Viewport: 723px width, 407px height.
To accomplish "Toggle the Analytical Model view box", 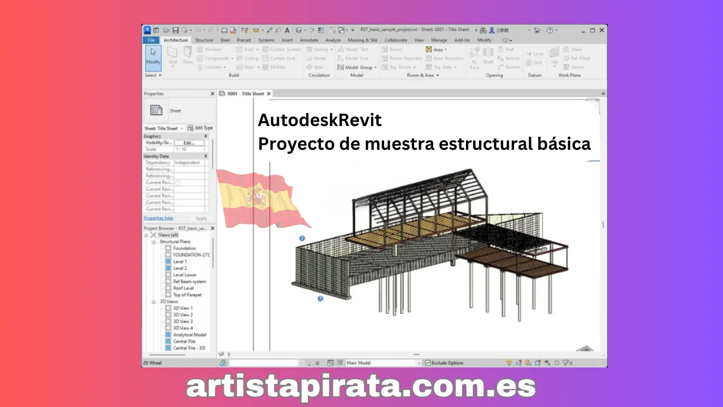I will point(168,335).
